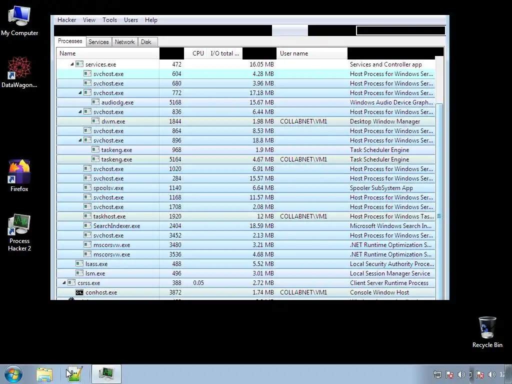Click the services.exe process icon

tap(79, 64)
